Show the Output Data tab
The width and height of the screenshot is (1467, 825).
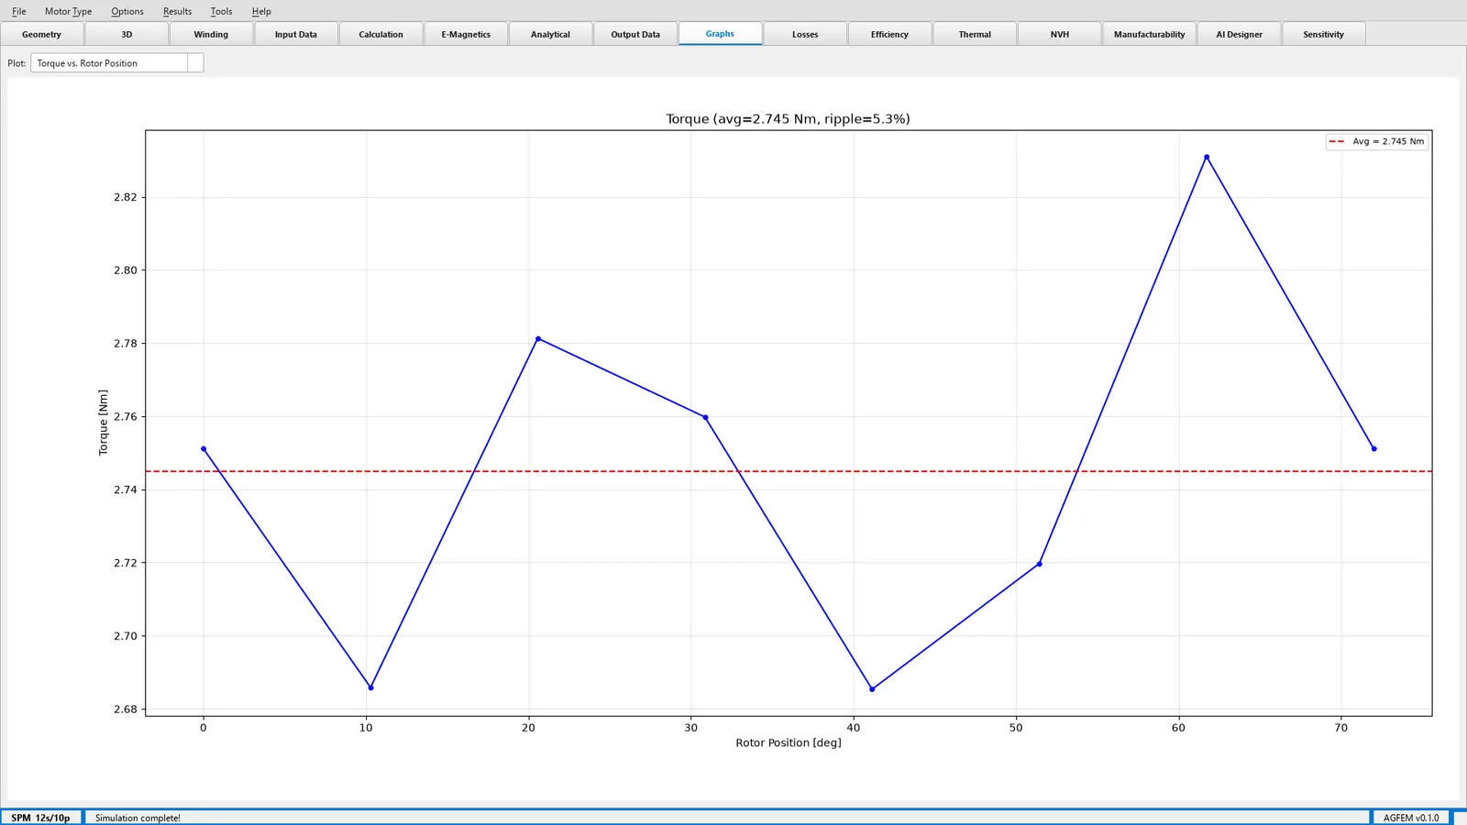click(635, 34)
